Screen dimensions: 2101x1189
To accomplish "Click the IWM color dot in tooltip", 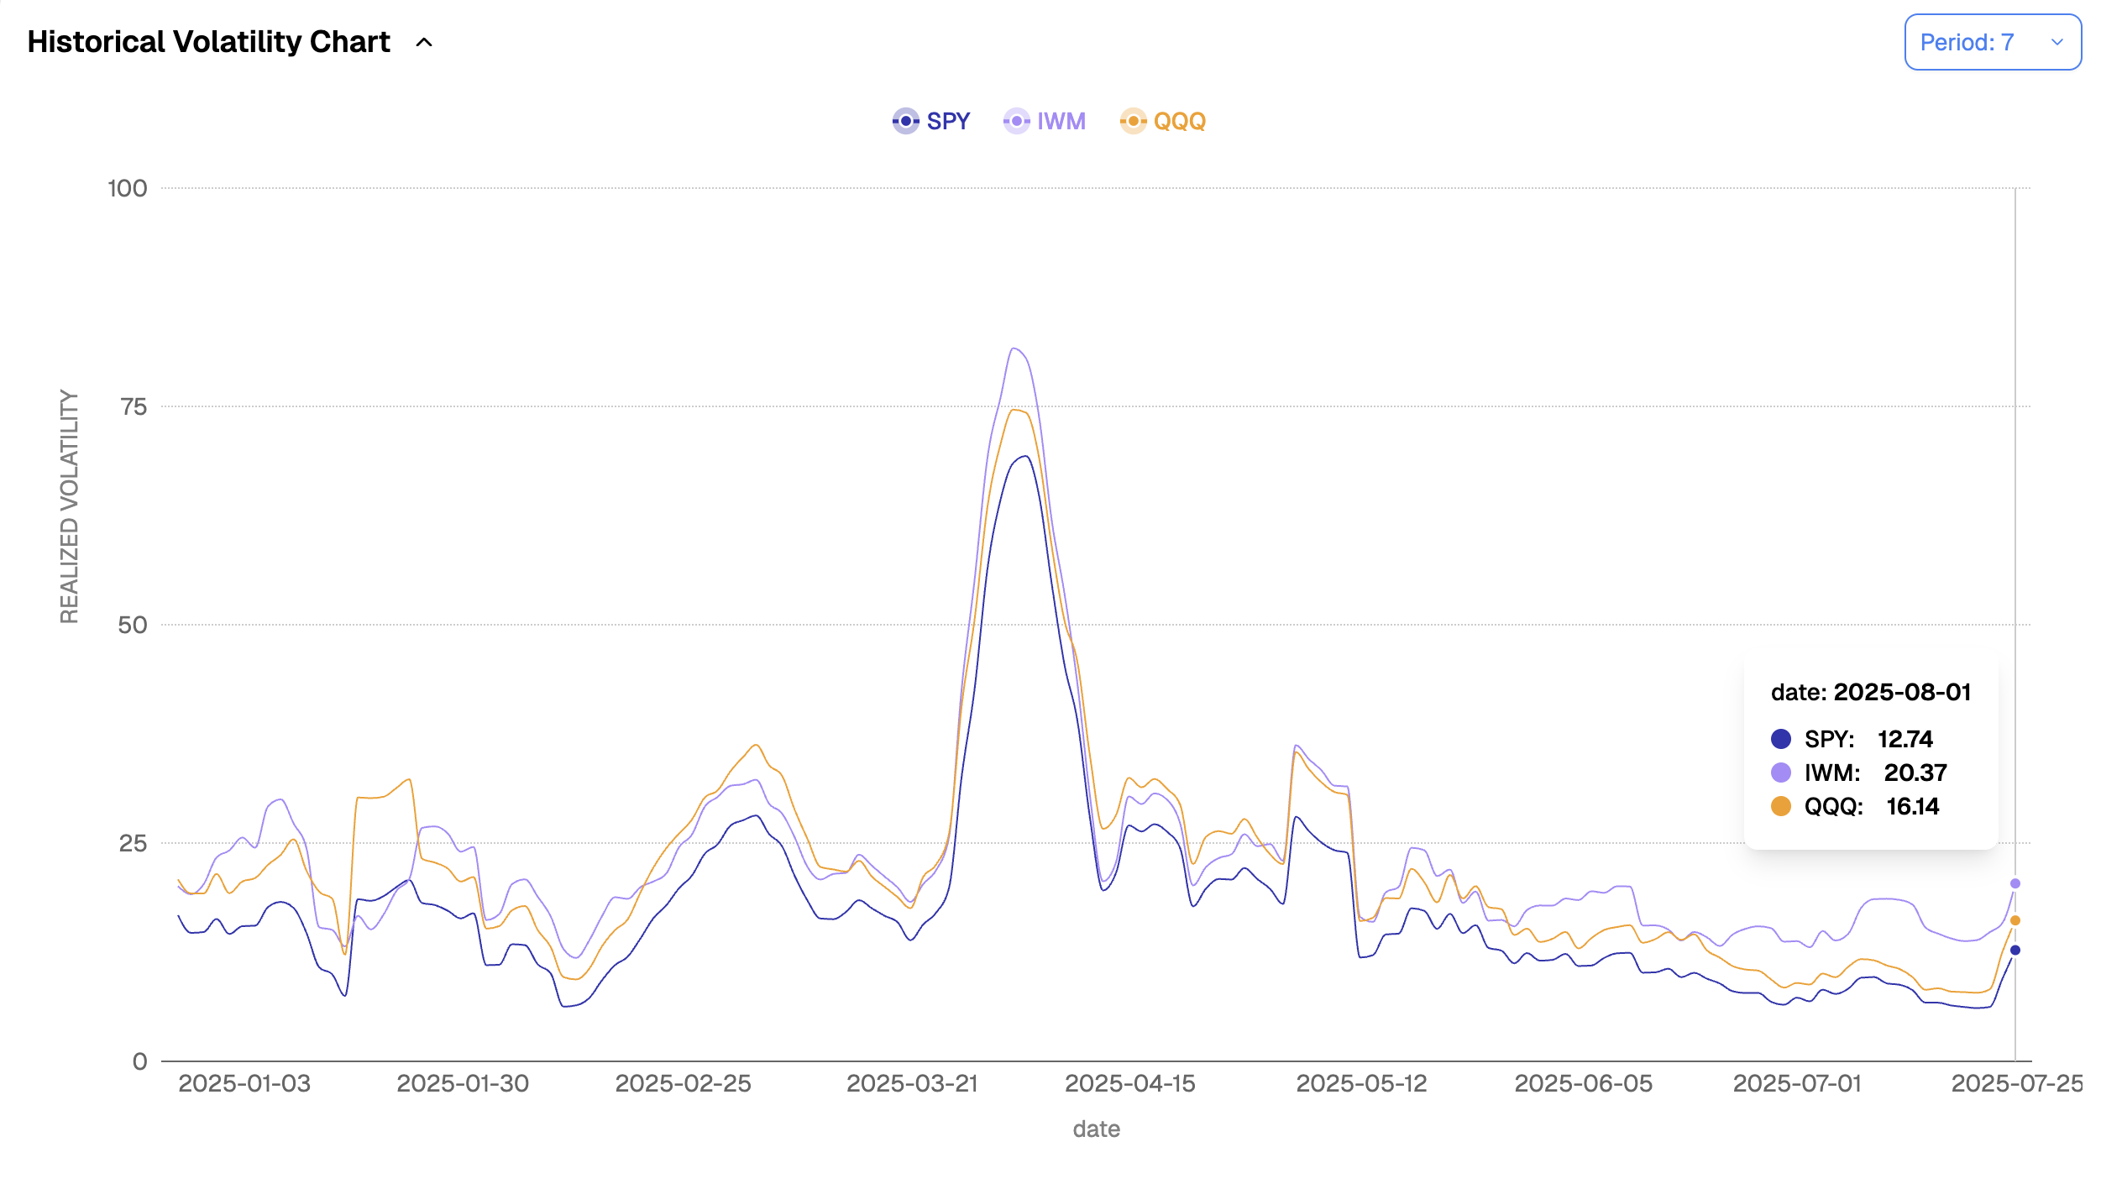I will point(1780,773).
